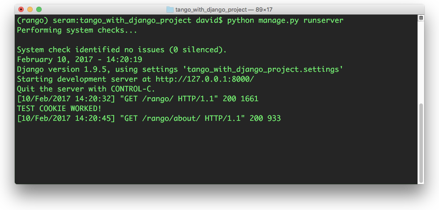Click the Quit the server with CONTROL-C line
Image resolution: width=439 pixels, height=210 pixels.
click(x=86, y=89)
